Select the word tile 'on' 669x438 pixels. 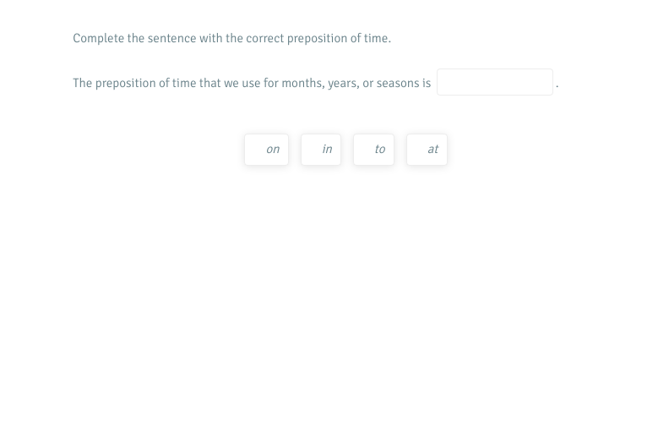(x=266, y=150)
